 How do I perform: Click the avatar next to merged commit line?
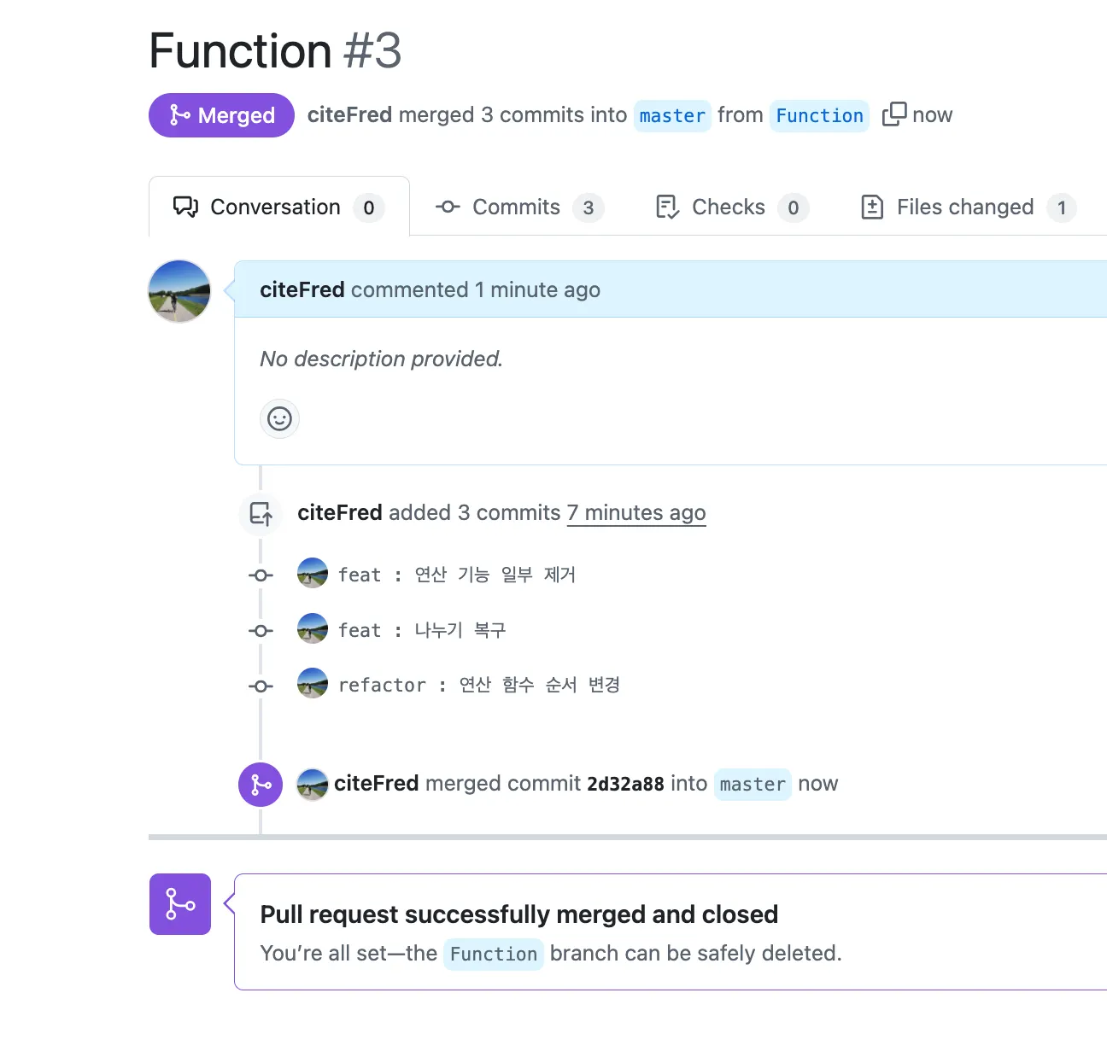pos(313,784)
